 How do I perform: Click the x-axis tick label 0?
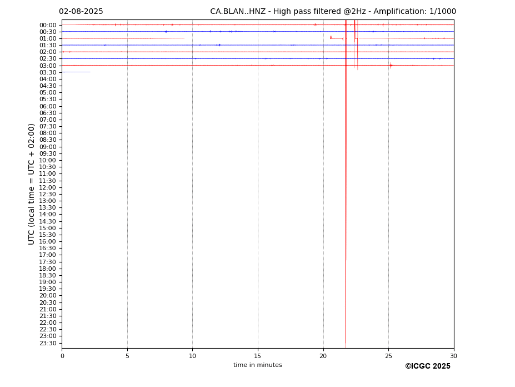[x=62, y=356]
